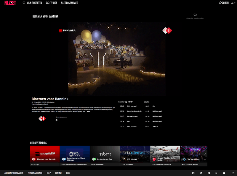
Task: Select 23:27 NOS Journaal
Action: coord(128,126)
